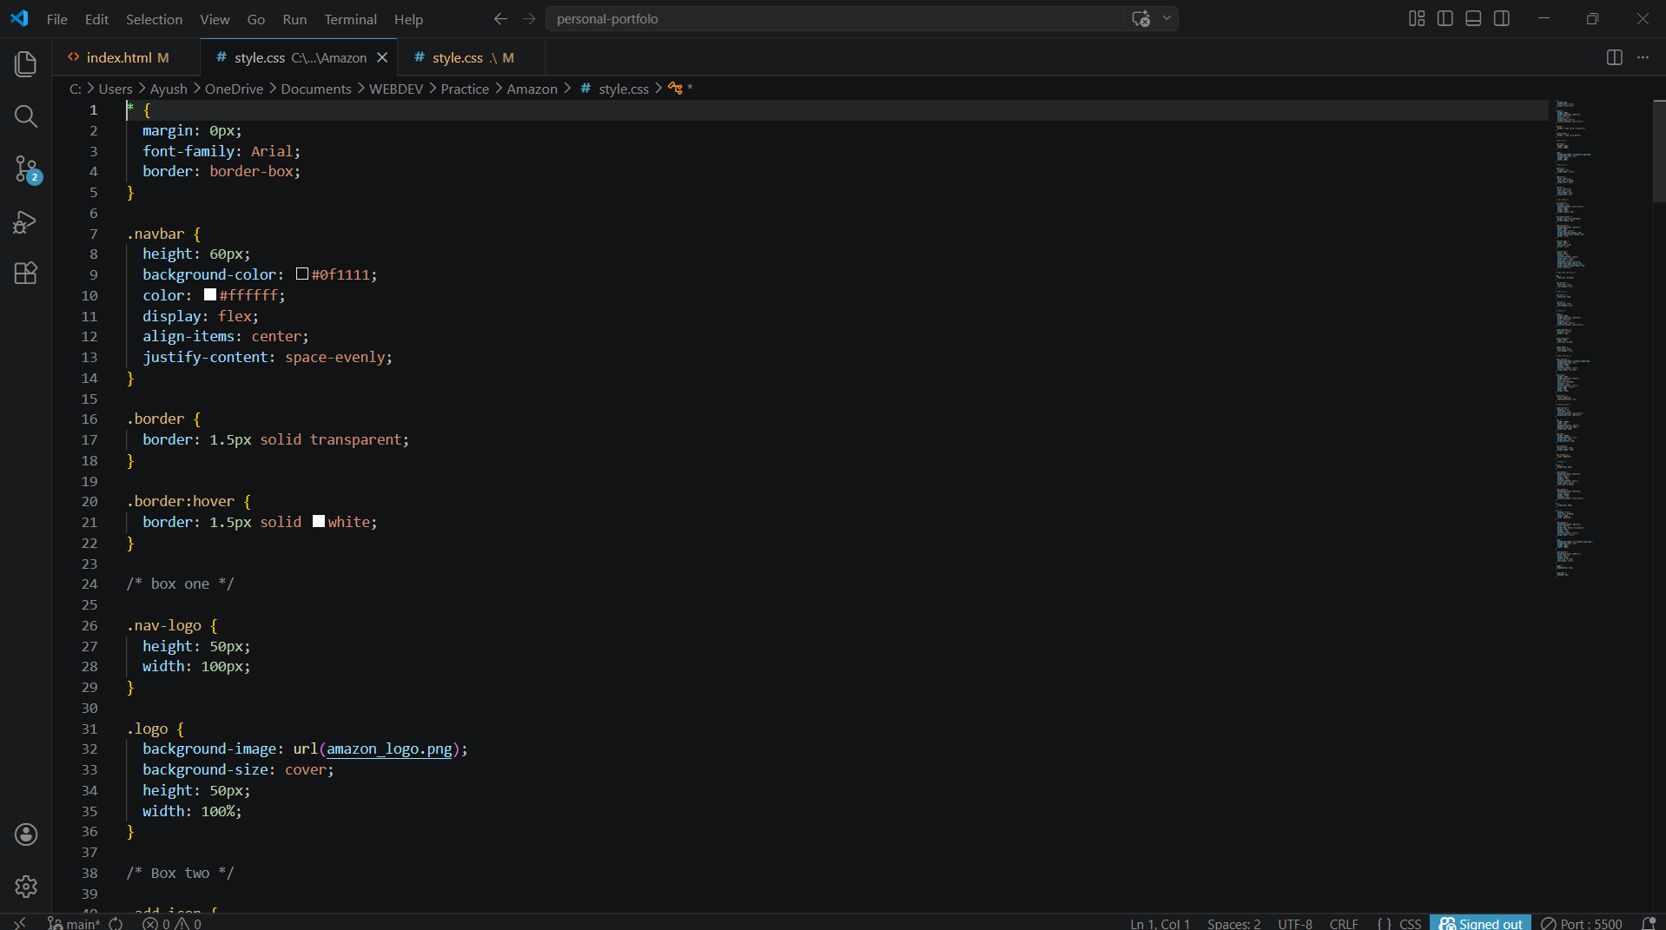Click the #ffffff color swatch on line 10
Viewport: 1666px width, 930px height.
pyautogui.click(x=210, y=295)
